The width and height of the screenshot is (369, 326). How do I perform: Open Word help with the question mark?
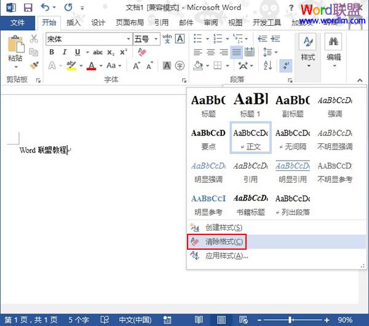291,8
